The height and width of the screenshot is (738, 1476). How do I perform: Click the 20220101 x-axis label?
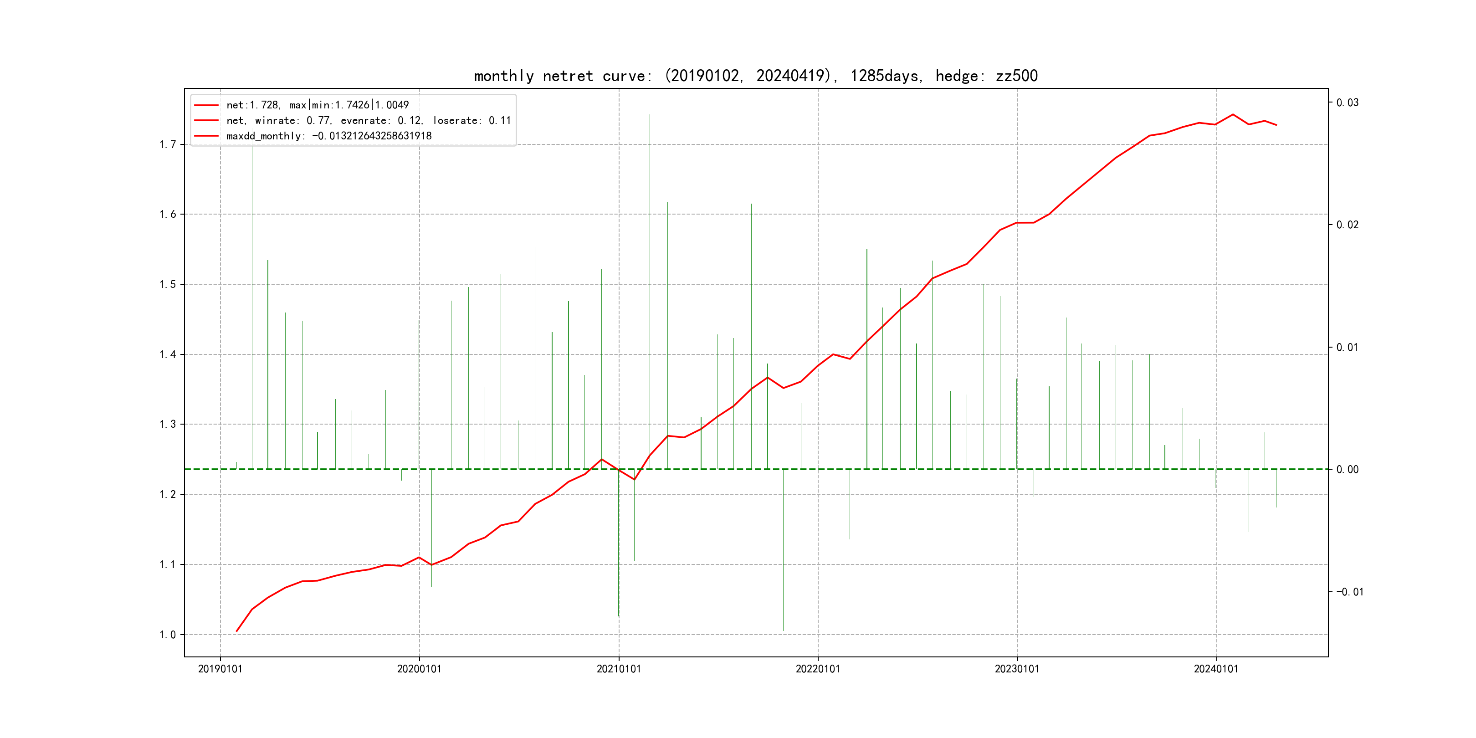tap(818, 669)
